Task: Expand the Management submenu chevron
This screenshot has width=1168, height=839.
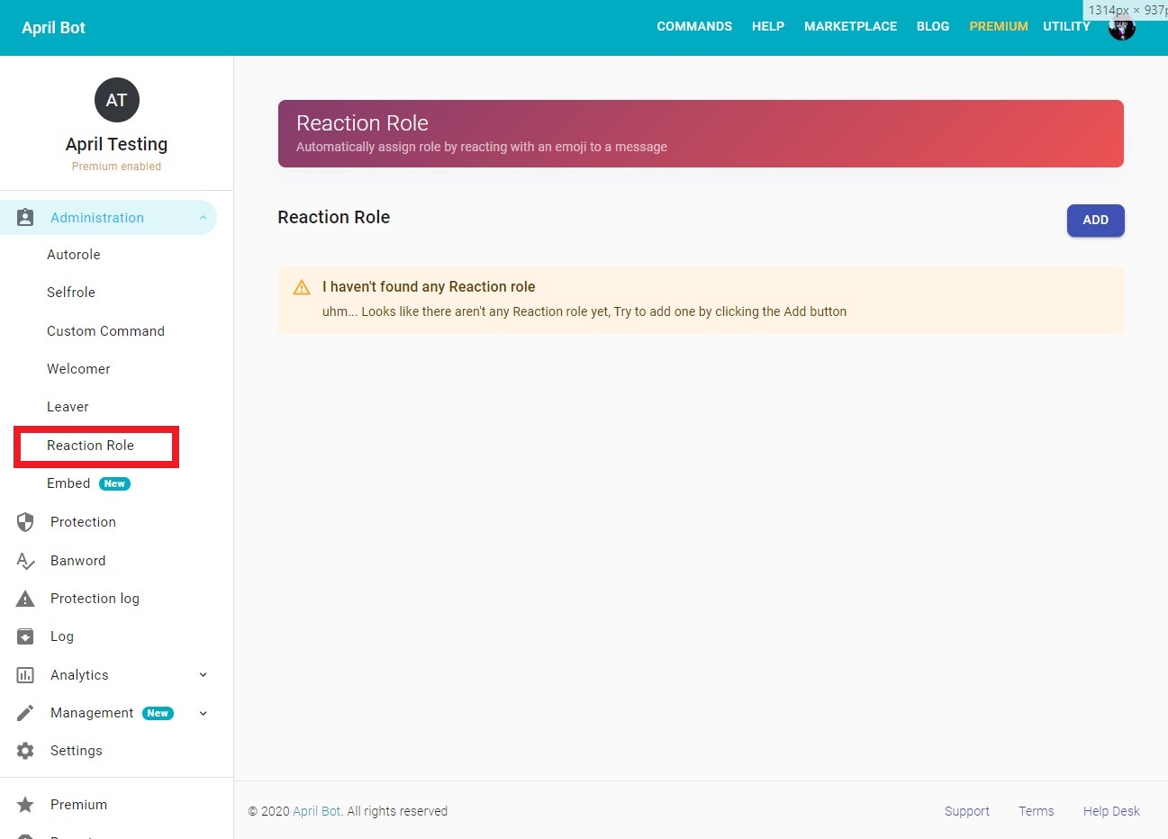Action: 203,713
